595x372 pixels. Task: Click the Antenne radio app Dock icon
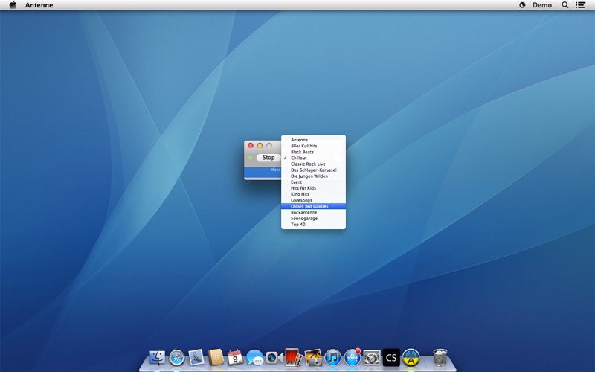pos(411,358)
